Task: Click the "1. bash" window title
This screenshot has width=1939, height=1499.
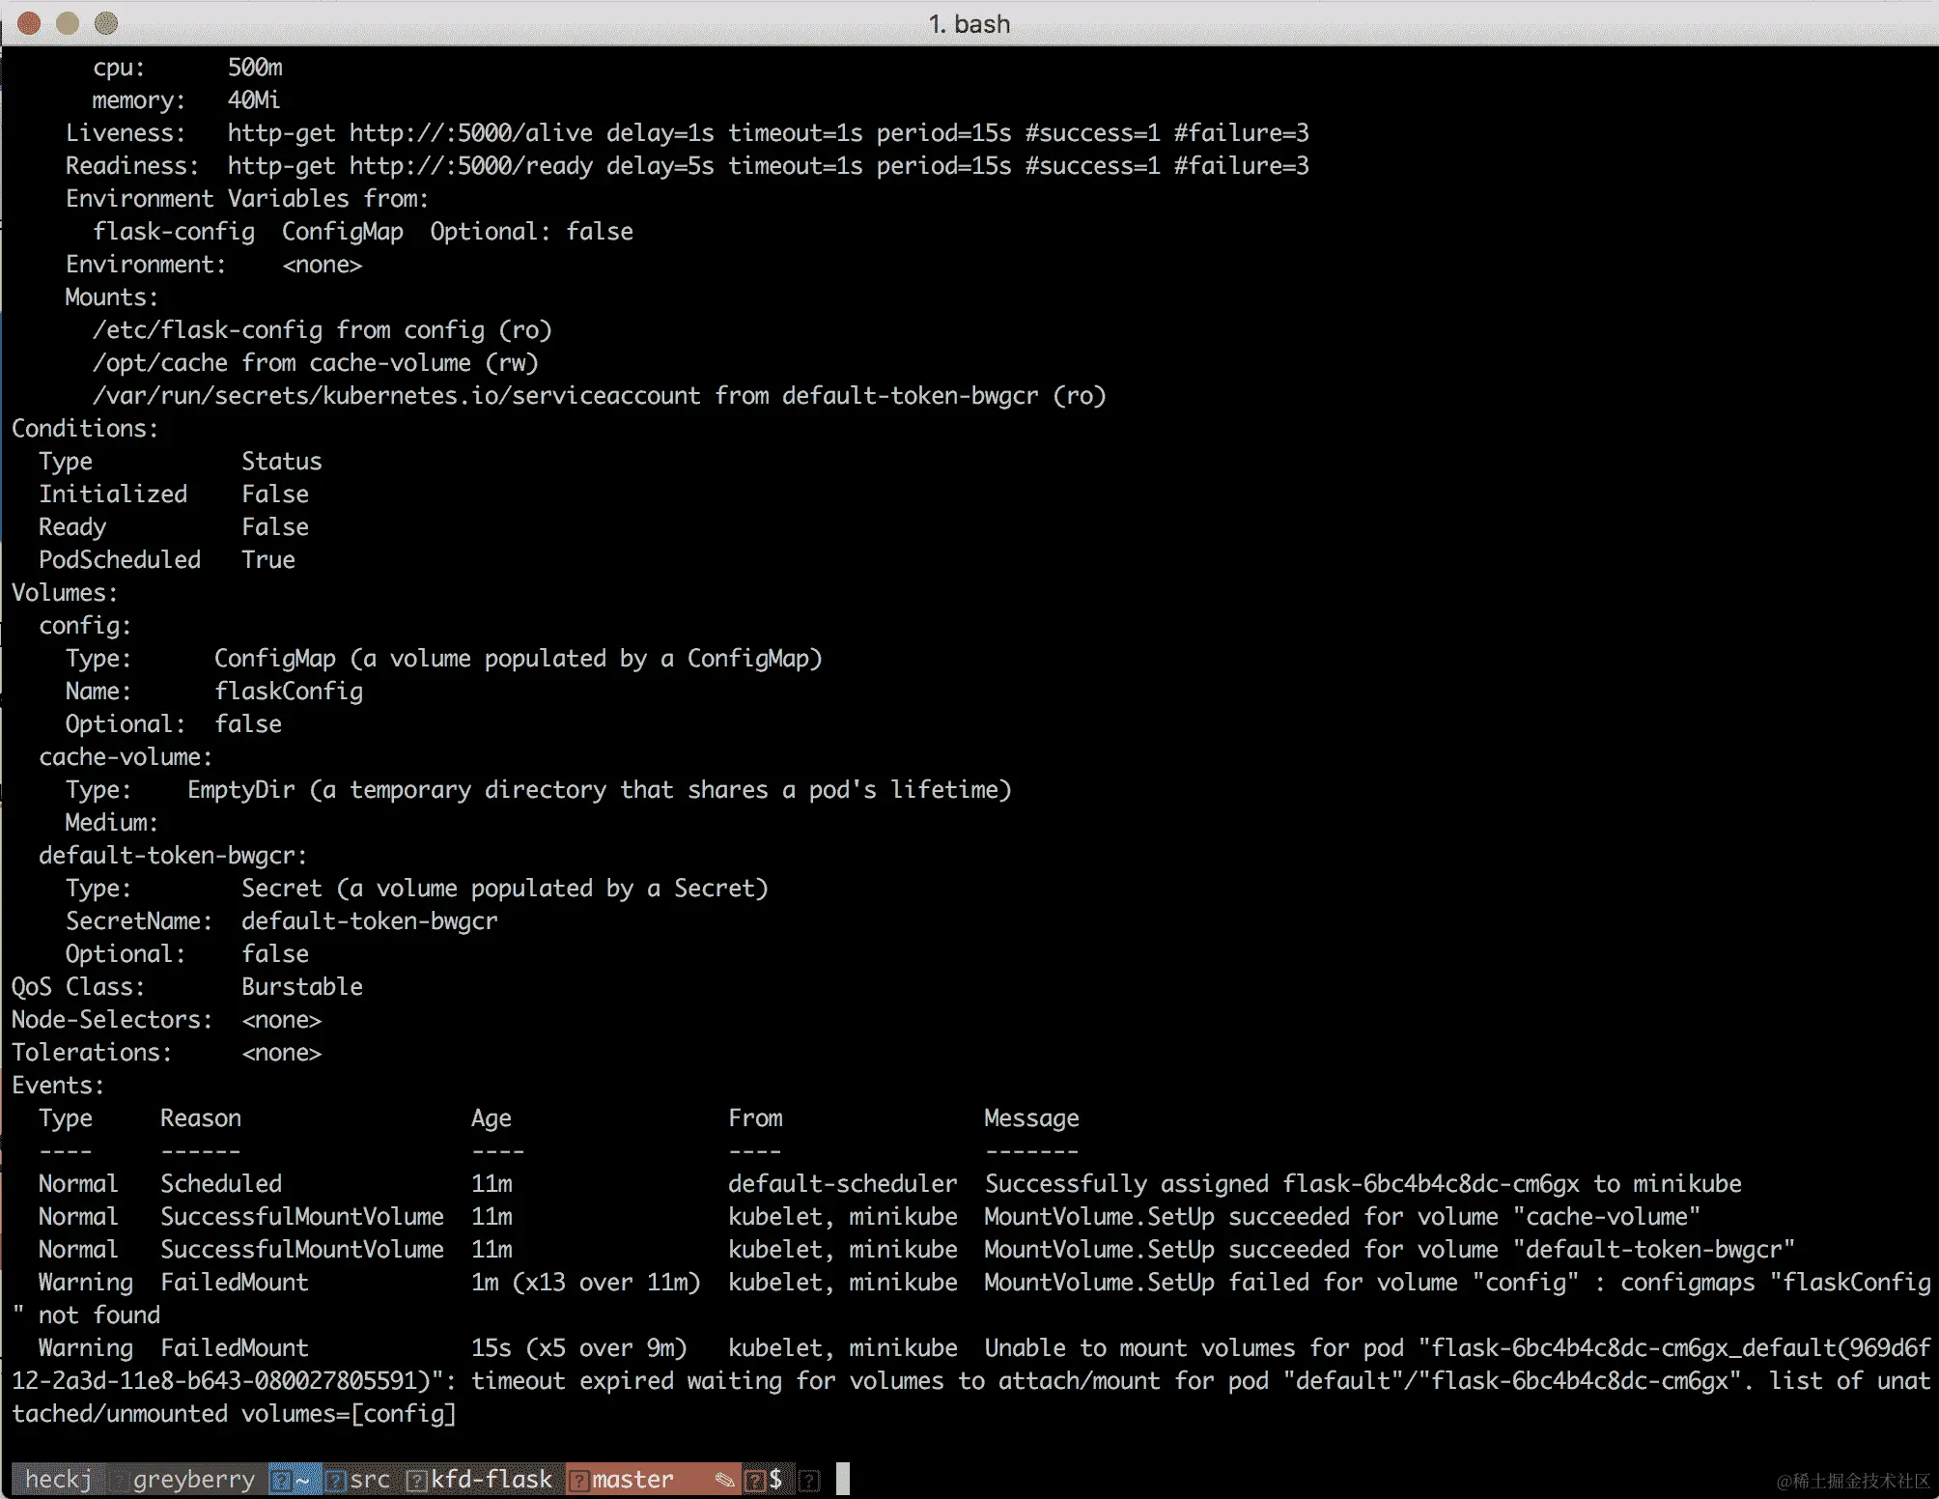Action: [969, 23]
